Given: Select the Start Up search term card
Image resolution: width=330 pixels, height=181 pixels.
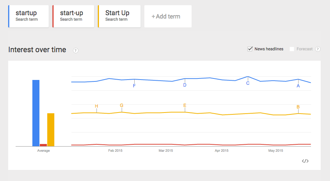Looking at the screenshot, I should (119, 16).
